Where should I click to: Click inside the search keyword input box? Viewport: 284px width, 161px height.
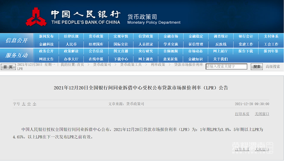click(226, 67)
